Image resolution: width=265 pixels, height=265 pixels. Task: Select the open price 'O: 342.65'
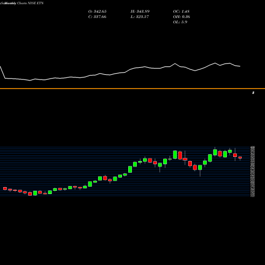pos(98,12)
